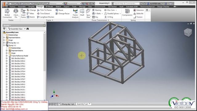197x111 pixels.
Task: Pick the Lengthen/Shorten tool
Action: coord(46,17)
